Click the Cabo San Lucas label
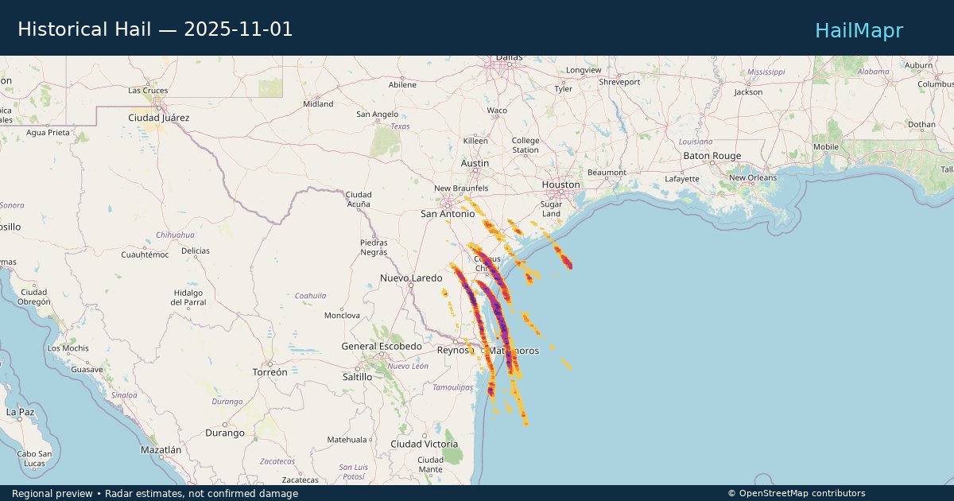954x501 pixels. pos(34,459)
